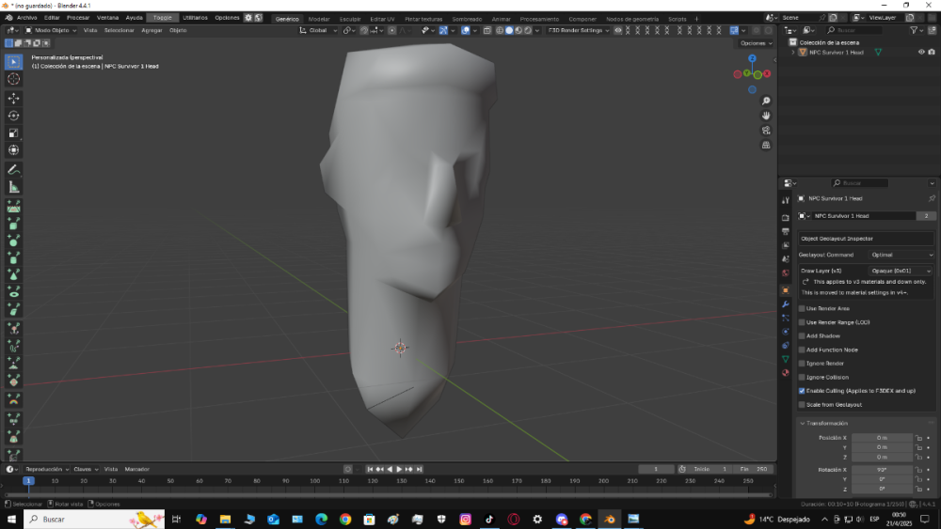Image resolution: width=941 pixels, height=529 pixels.
Task: Open the Geolayout Command dropdown
Action: (901, 255)
